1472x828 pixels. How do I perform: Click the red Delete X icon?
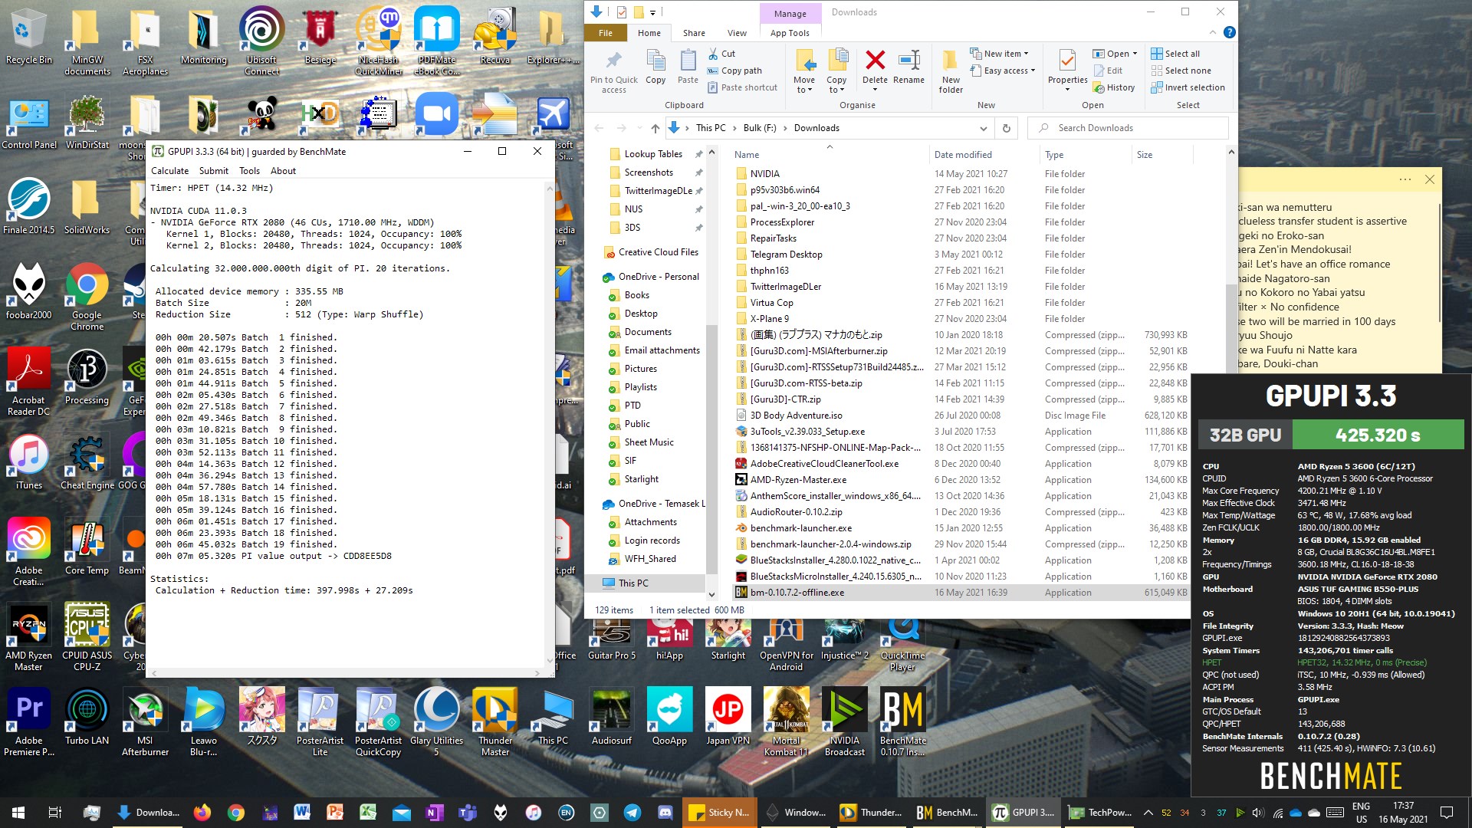875,60
